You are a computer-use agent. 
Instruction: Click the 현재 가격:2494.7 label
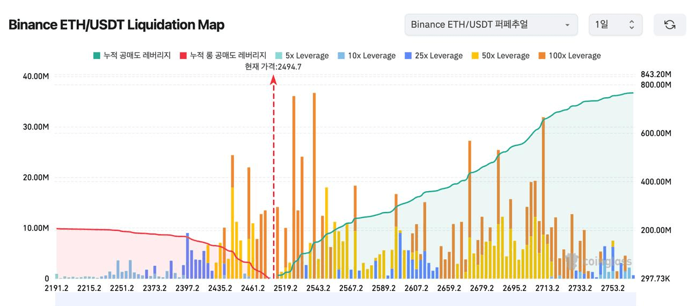(x=273, y=67)
